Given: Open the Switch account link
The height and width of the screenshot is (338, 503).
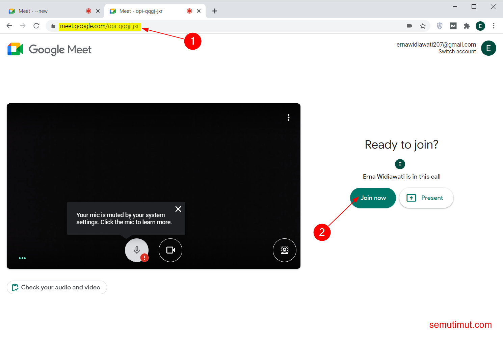Looking at the screenshot, I should [457, 51].
